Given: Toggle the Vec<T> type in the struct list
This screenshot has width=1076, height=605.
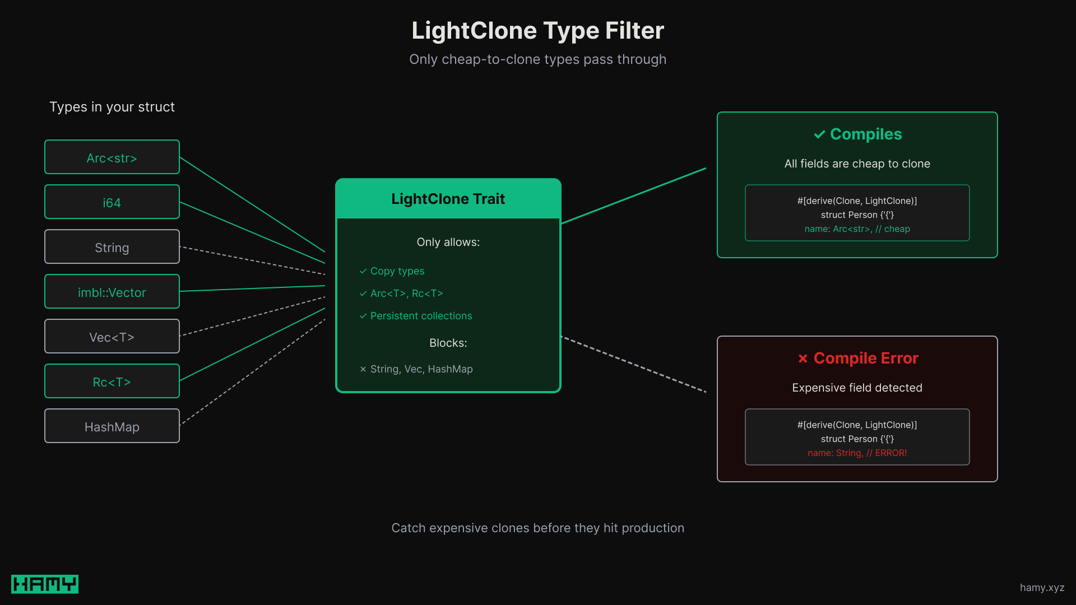Looking at the screenshot, I should (x=112, y=337).
